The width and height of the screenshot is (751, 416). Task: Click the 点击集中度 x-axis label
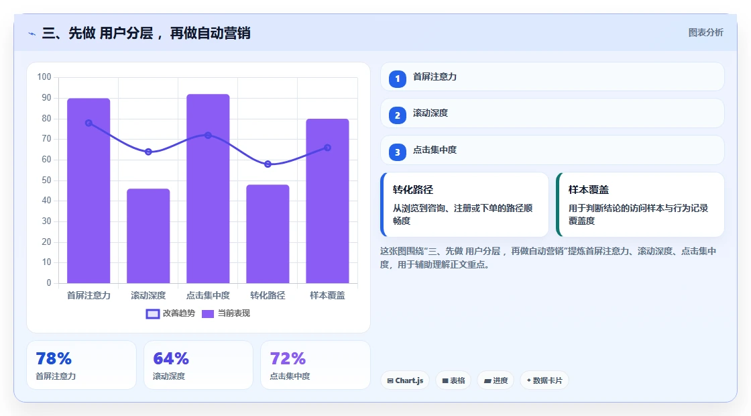point(208,296)
